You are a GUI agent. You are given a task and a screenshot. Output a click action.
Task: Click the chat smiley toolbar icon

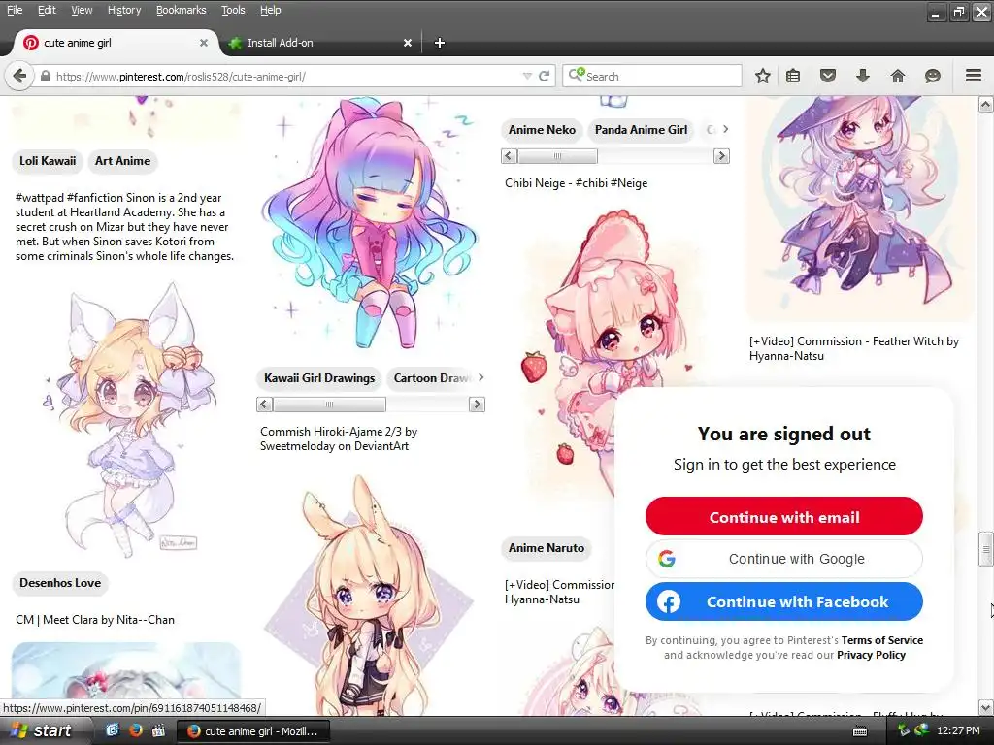pos(933,76)
